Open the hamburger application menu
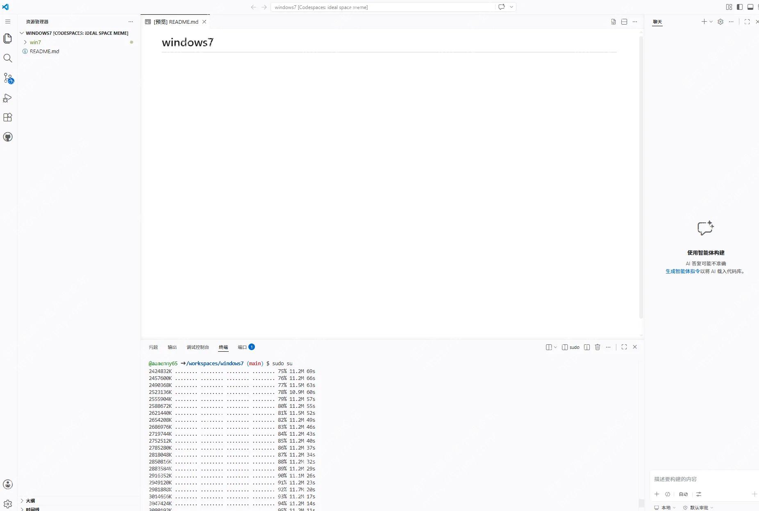 (x=8, y=22)
